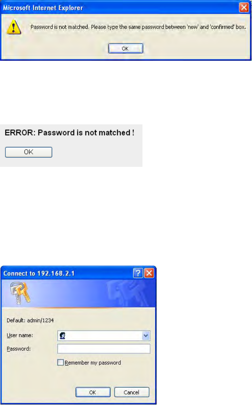Click the user avatar icon in User name field
Screen dimensions: 252x405
click(63, 336)
